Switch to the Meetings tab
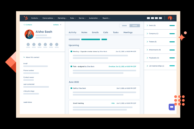This screenshot has width=194, height=129. (128, 32)
